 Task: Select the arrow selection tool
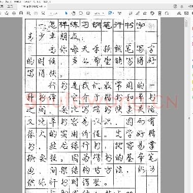click(x=66, y=13)
